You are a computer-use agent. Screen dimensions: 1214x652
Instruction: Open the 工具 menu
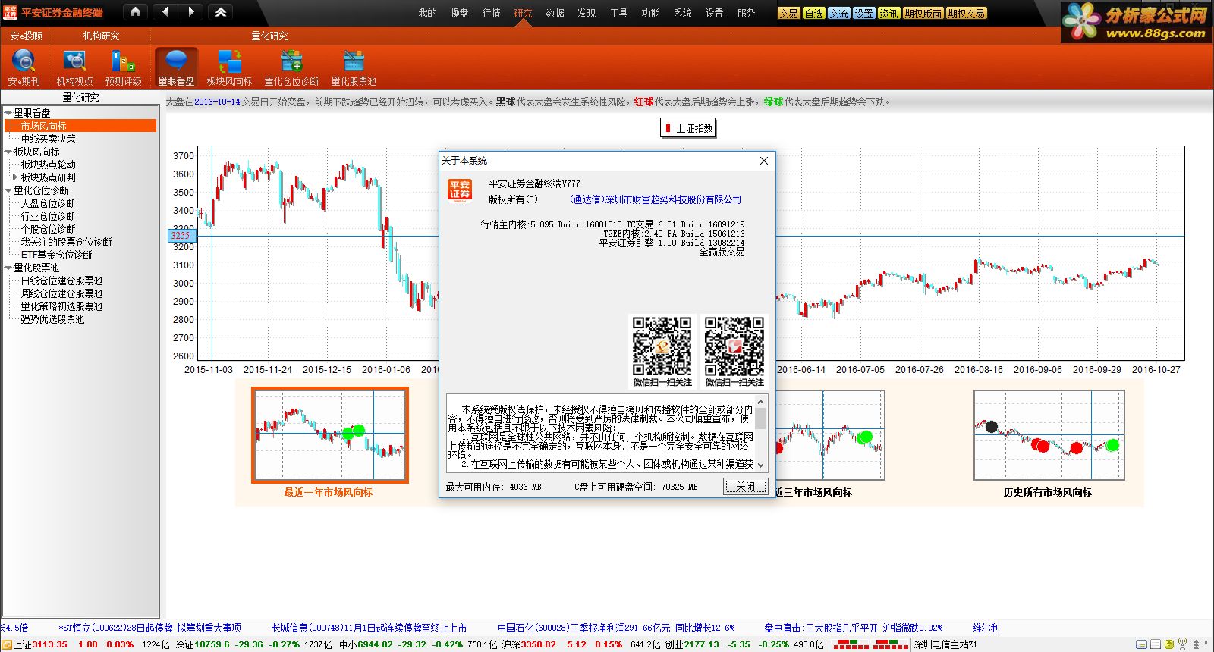[618, 13]
